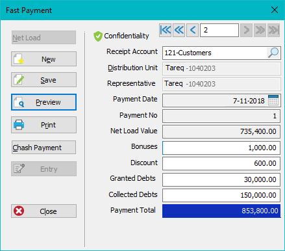Viewport: 285px width, 251px height.
Task: Focus the record number box showing 2
Action: pos(219,30)
